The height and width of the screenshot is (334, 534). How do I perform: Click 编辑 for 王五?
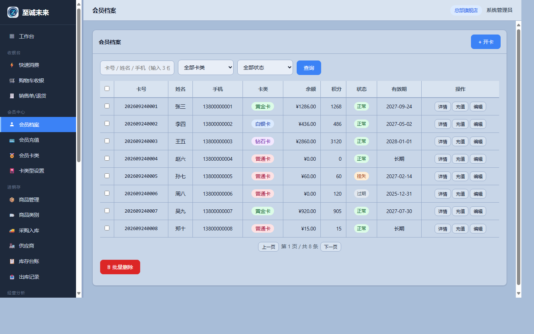tap(478, 142)
